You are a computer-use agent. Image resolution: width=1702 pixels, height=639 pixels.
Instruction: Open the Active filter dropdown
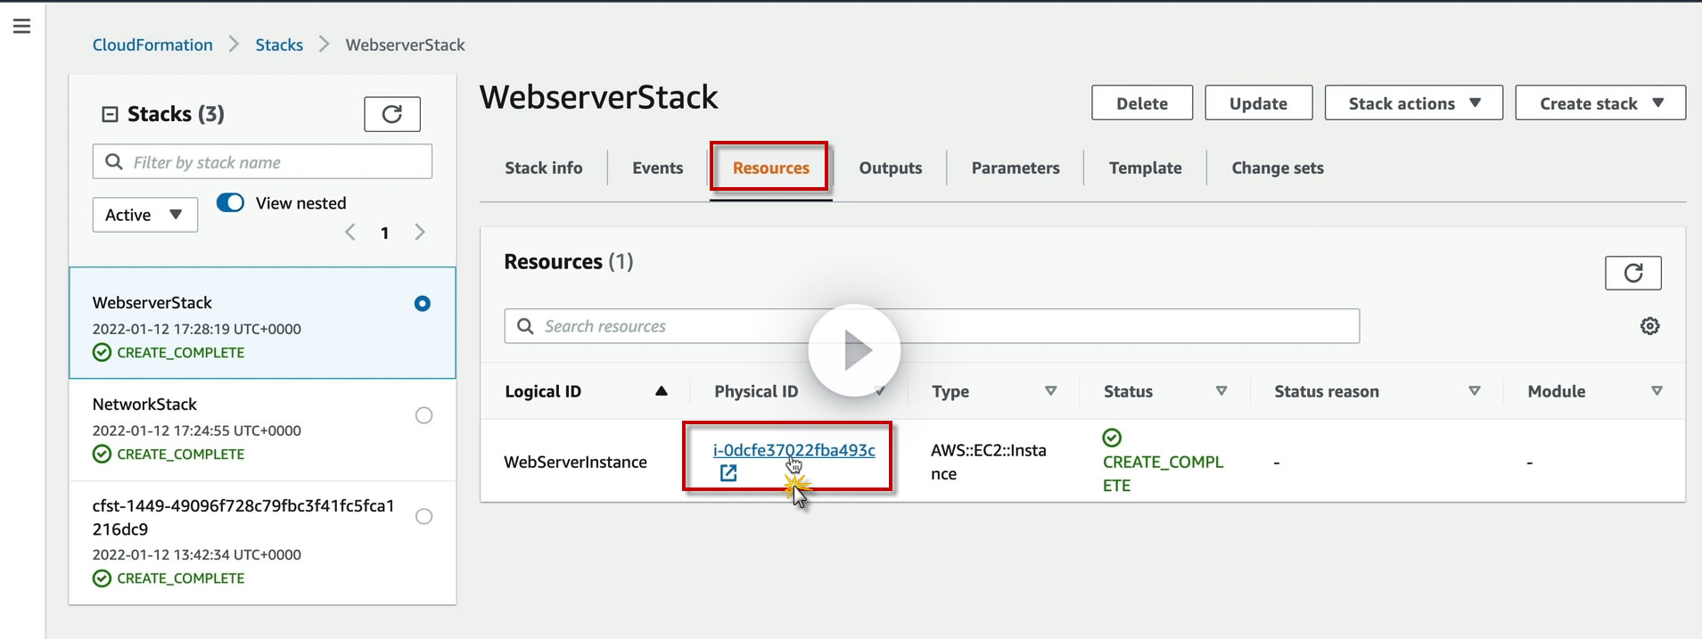(144, 215)
